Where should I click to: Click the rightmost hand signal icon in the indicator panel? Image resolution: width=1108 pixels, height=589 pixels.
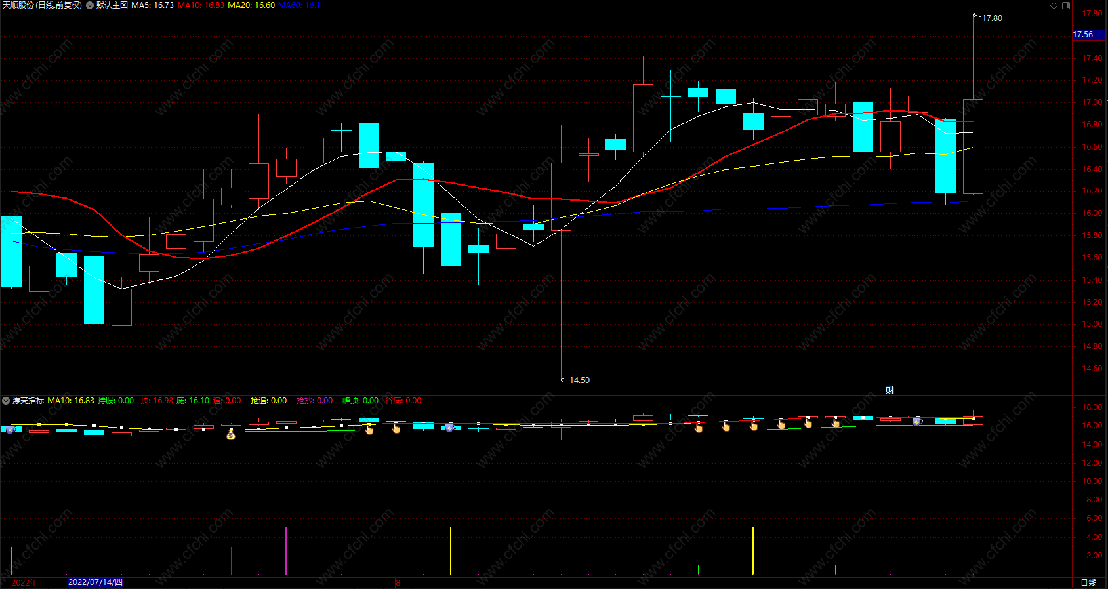[835, 424]
